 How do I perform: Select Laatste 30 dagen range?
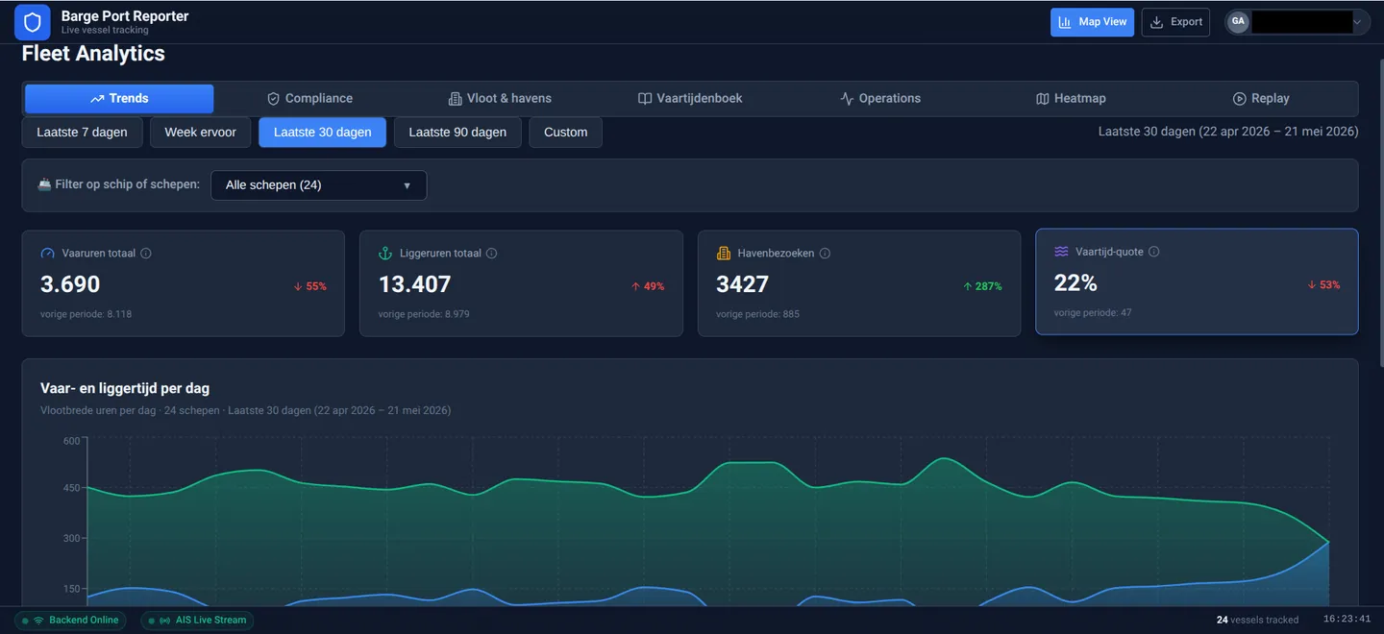coord(322,133)
